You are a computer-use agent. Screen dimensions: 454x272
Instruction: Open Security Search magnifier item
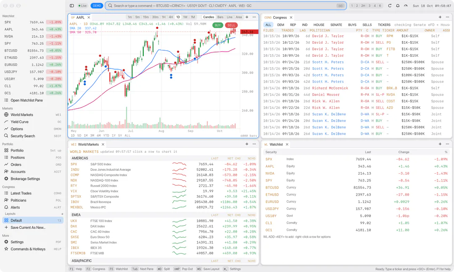pos(33,136)
